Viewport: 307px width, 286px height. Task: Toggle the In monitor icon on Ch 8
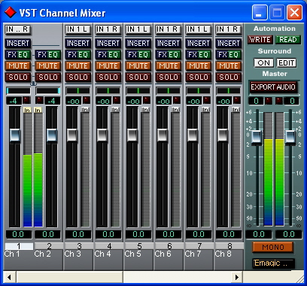pyautogui.click(x=236, y=110)
